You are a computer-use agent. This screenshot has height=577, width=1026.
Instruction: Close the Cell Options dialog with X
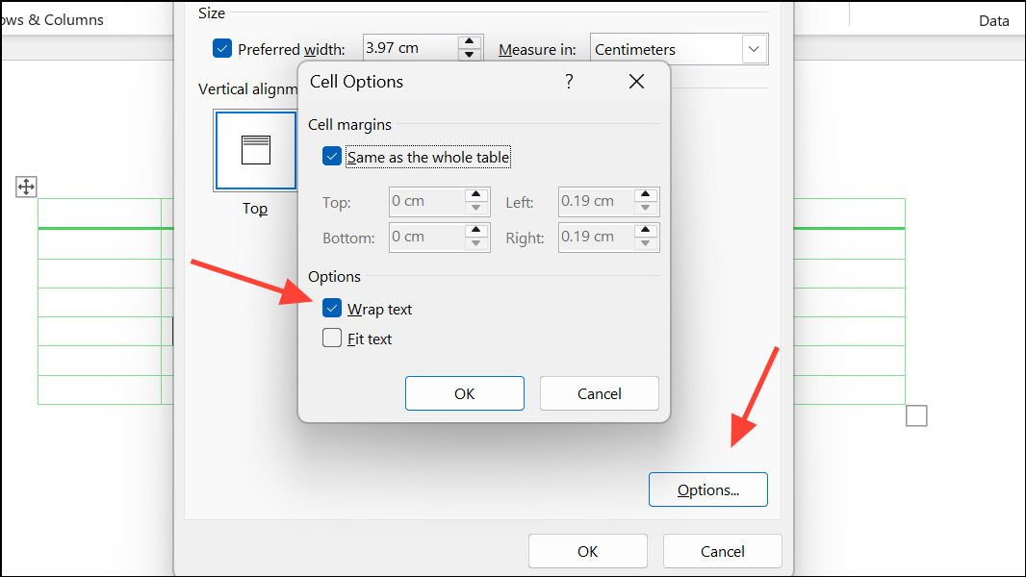pos(636,81)
